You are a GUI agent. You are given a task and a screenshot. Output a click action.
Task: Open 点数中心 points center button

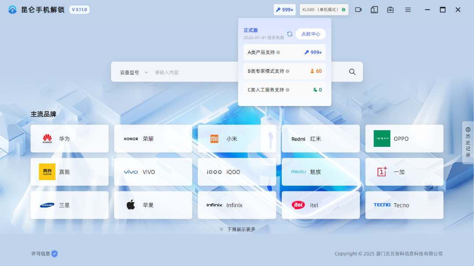pos(310,34)
